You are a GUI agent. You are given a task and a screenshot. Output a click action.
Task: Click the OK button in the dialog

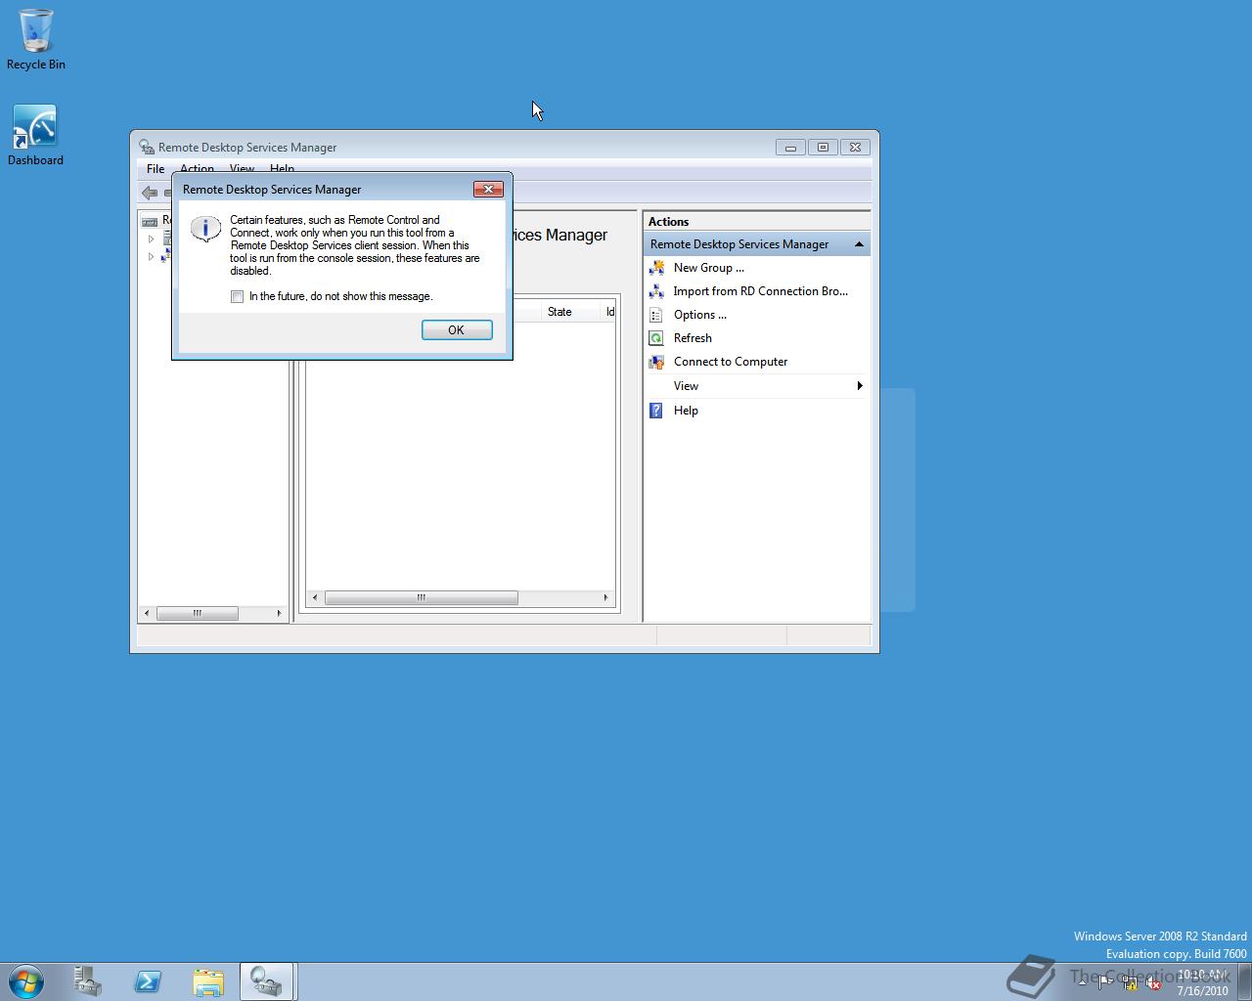tap(457, 330)
